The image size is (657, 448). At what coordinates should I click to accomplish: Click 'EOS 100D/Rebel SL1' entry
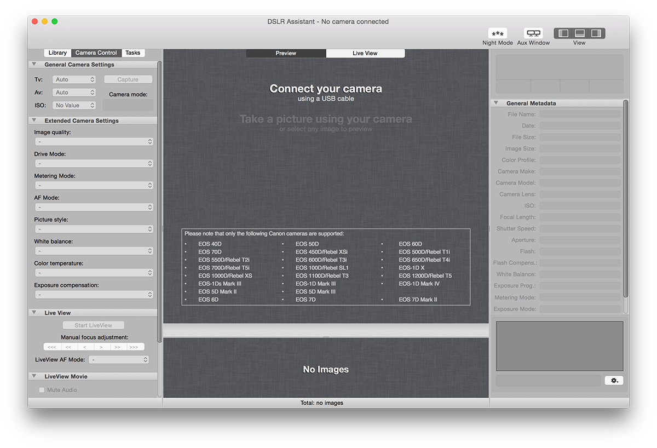tap(322, 268)
